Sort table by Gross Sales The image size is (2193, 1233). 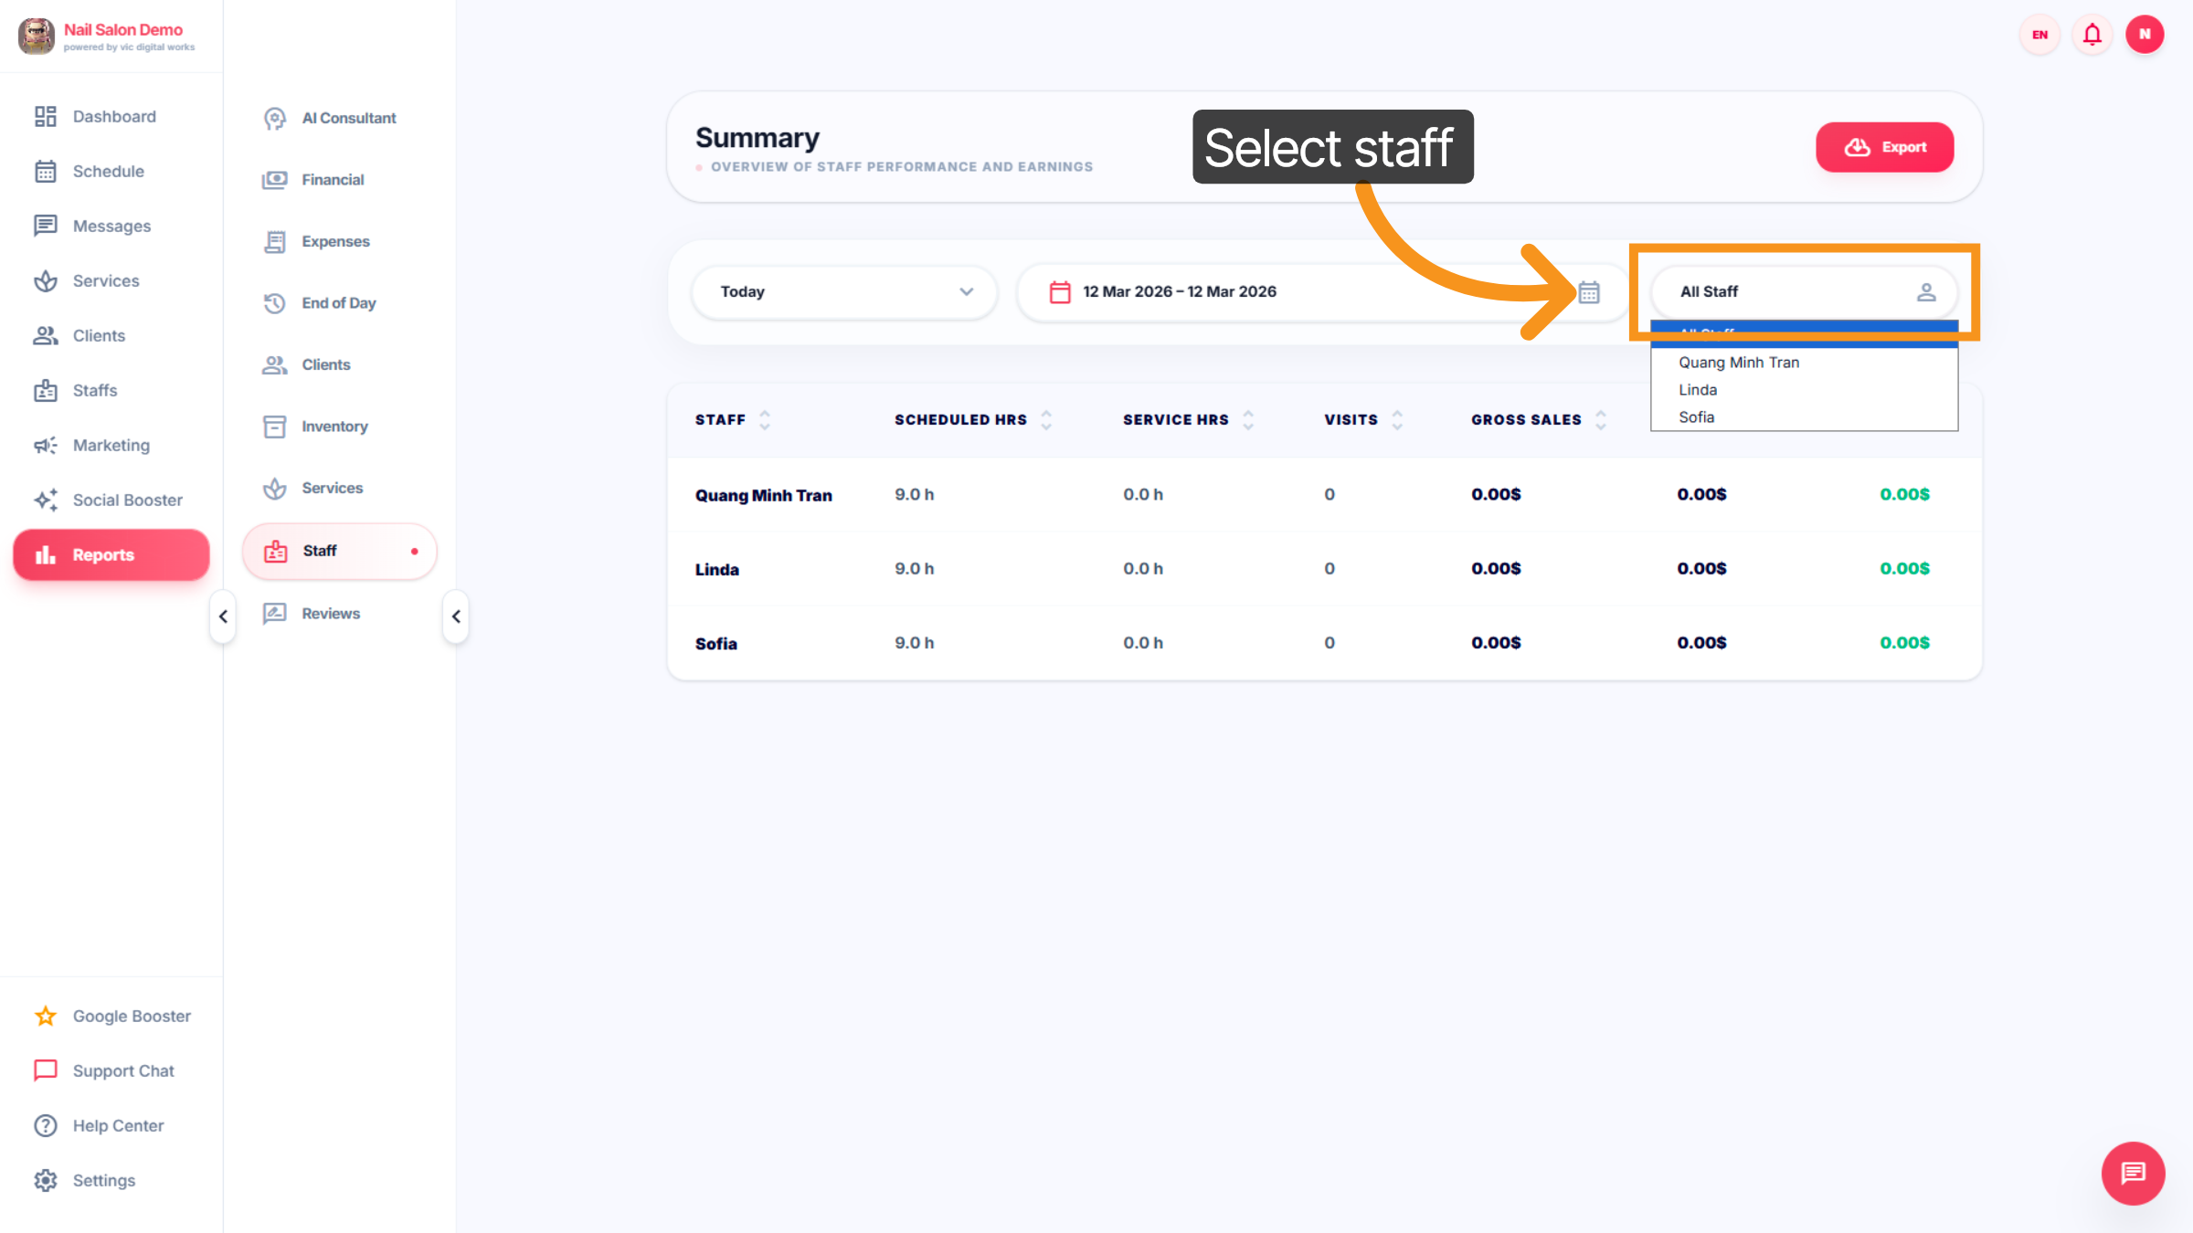click(1600, 419)
